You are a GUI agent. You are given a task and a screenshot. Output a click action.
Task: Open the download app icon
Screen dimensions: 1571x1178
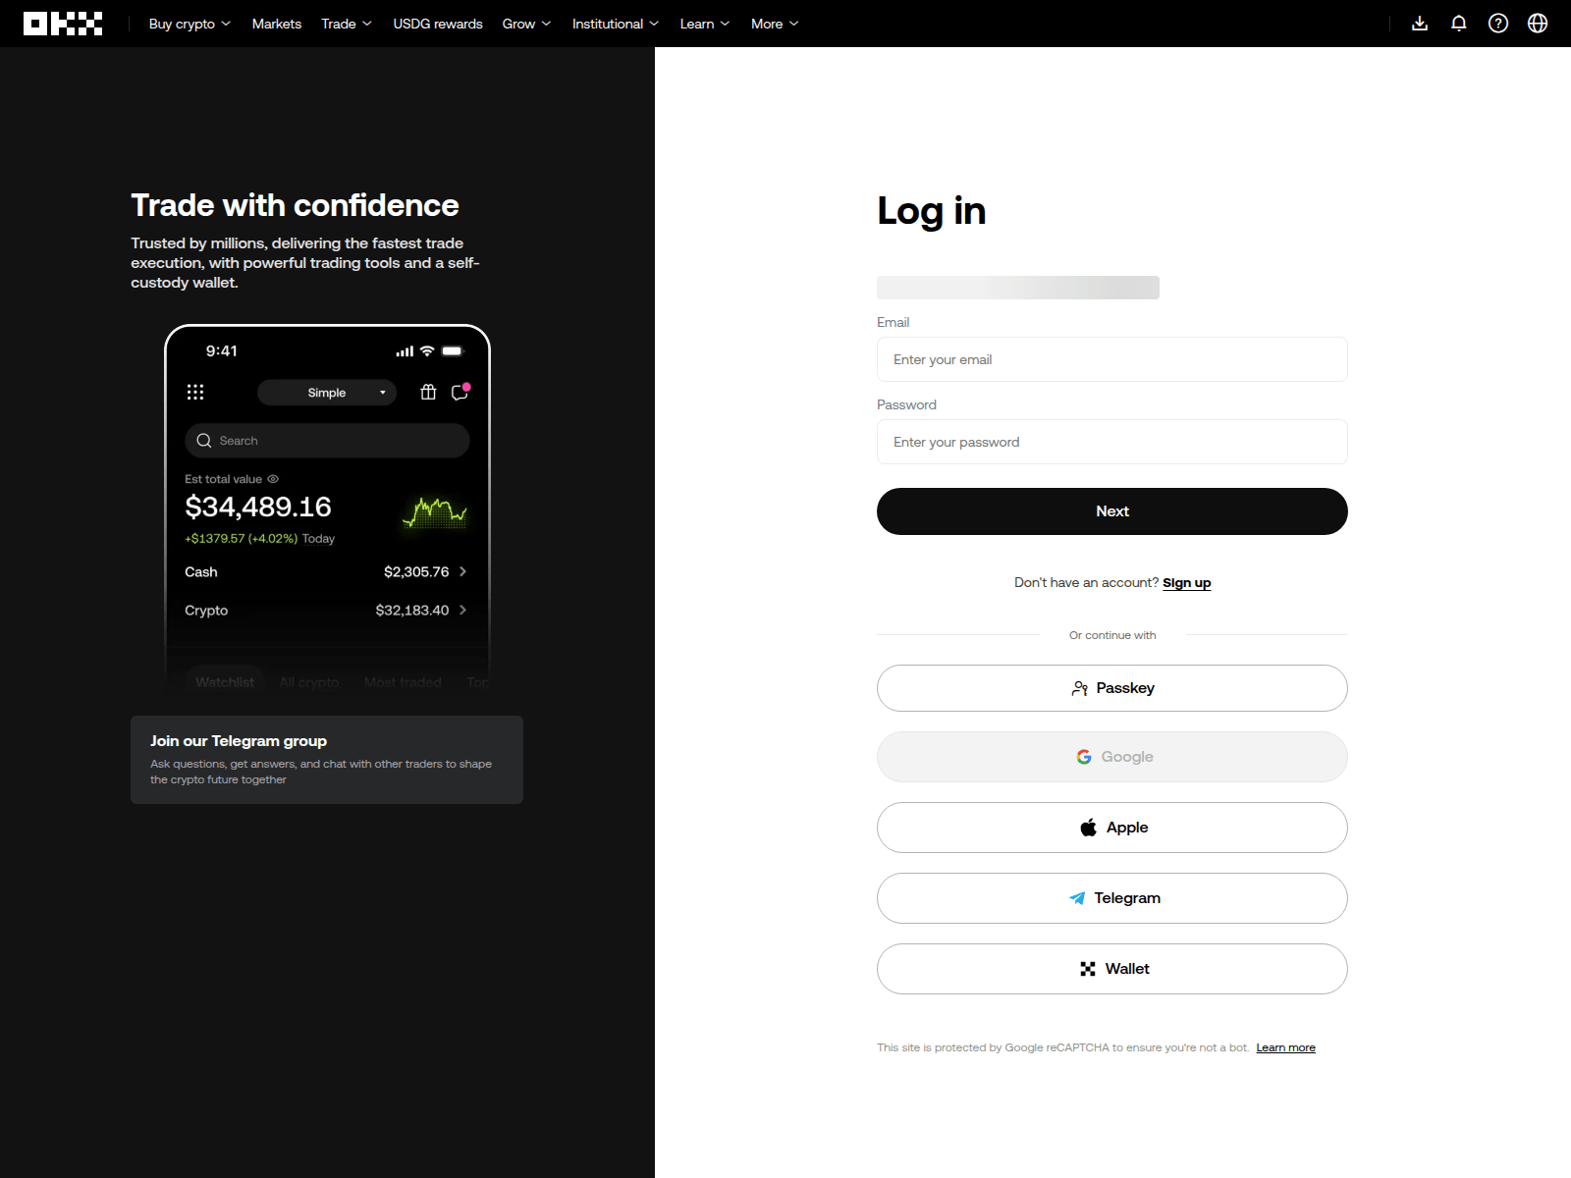point(1420,24)
